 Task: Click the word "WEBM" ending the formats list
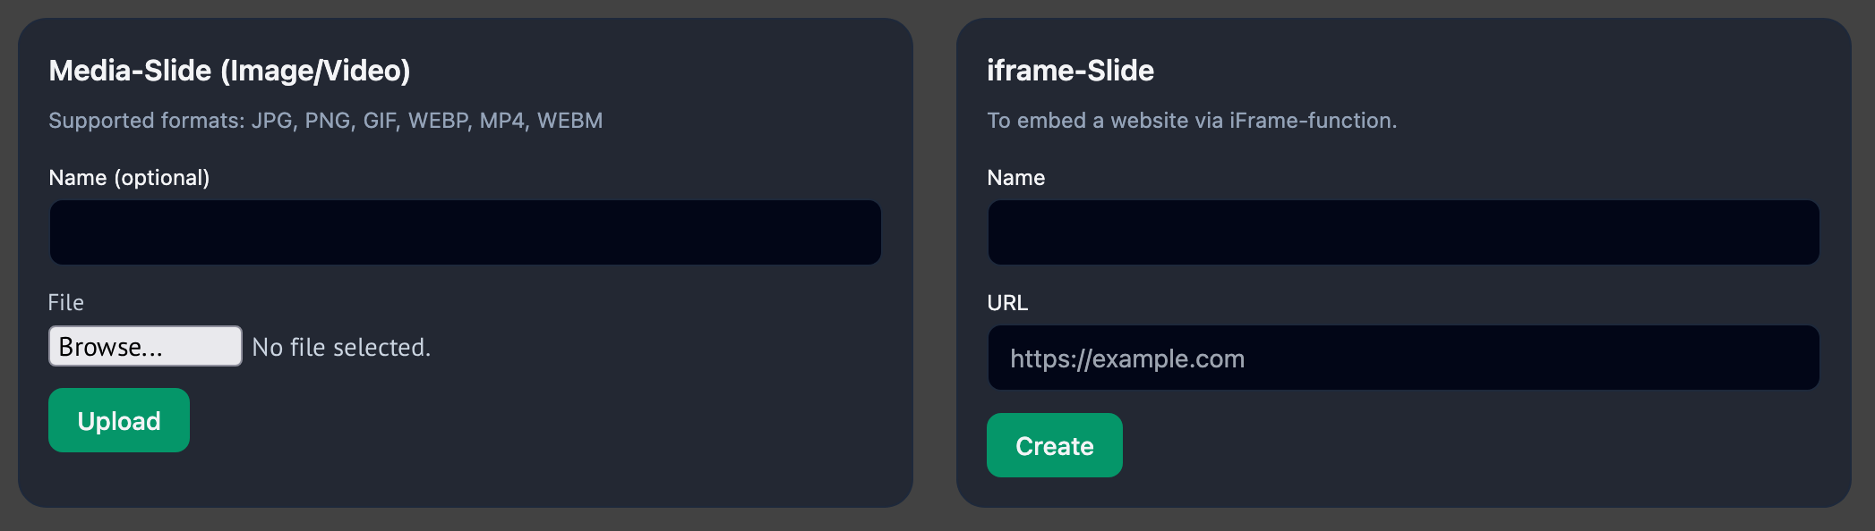[569, 121]
